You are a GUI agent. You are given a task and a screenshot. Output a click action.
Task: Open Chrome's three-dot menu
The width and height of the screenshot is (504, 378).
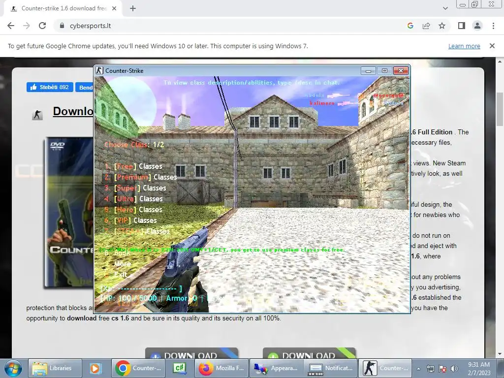coord(493,26)
